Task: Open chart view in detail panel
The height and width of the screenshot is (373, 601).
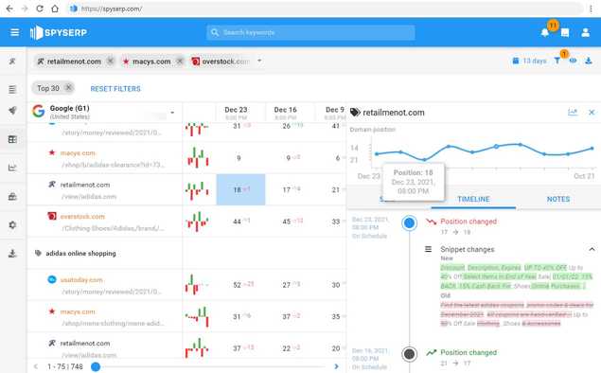Action: [x=573, y=113]
